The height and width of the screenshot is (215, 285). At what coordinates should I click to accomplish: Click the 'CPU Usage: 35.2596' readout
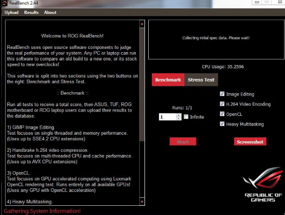point(223,66)
